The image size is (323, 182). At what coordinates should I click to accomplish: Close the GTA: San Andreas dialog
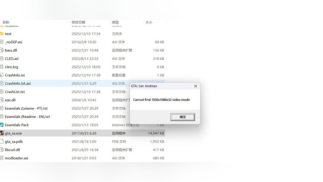tap(195, 86)
